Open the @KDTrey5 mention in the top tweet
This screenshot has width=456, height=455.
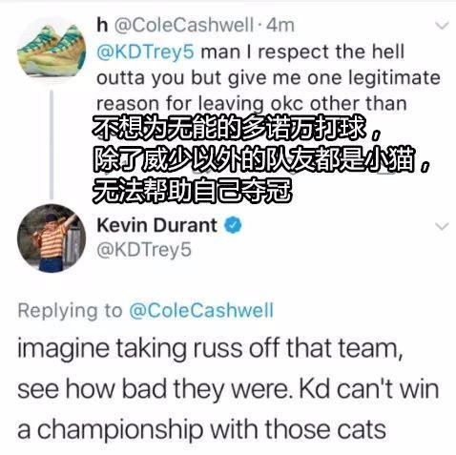point(145,52)
